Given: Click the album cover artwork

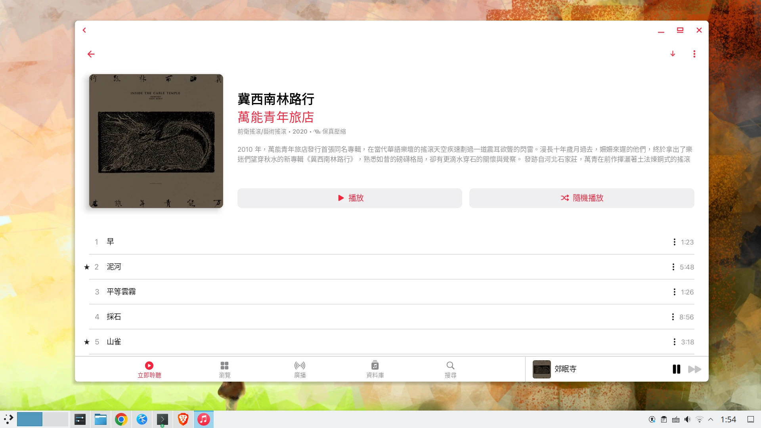Looking at the screenshot, I should click(x=156, y=141).
